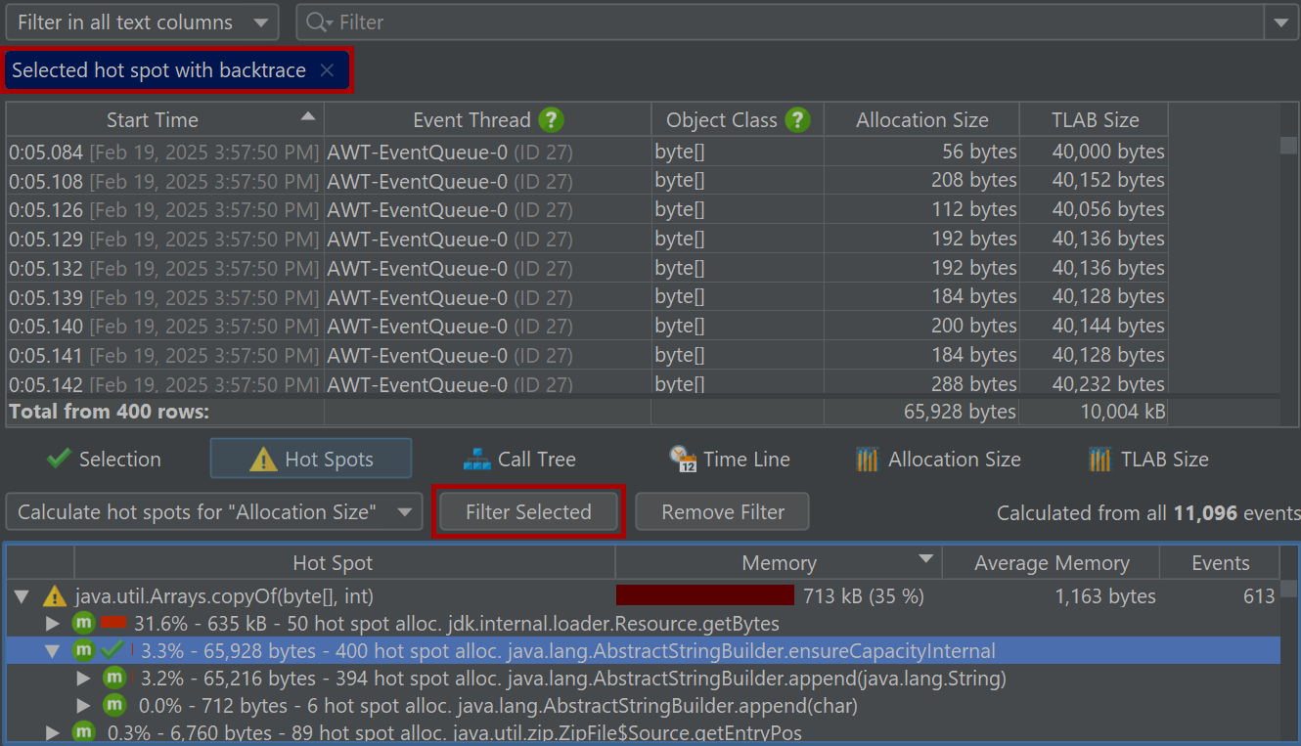The height and width of the screenshot is (746, 1301).
Task: Collapse the java.util.Arrays.copyOf node
Action: 22,596
